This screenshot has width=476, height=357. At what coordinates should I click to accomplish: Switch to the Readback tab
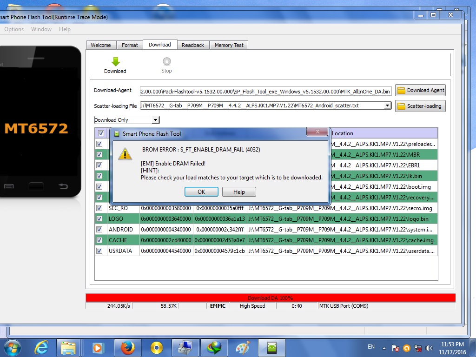193,45
